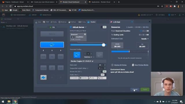Increase node count with plus button

(x=91, y=54)
